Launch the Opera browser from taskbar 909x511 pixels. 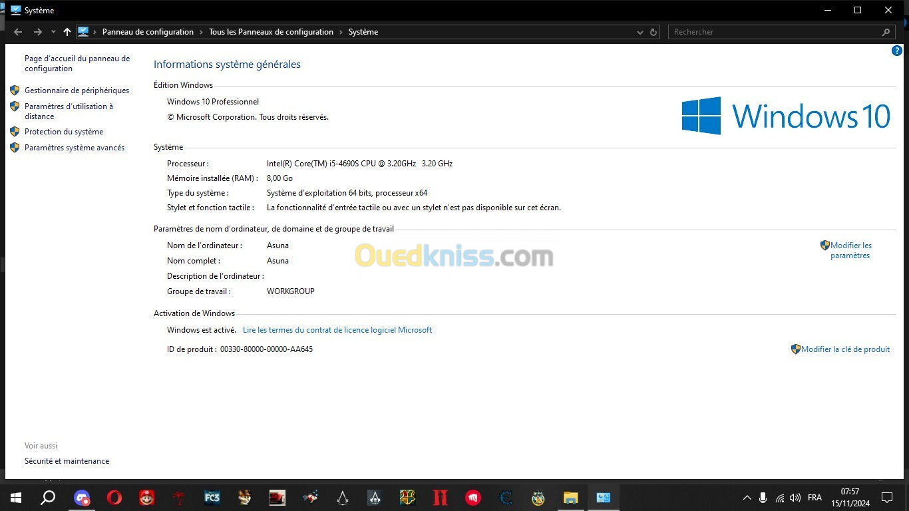click(x=114, y=497)
